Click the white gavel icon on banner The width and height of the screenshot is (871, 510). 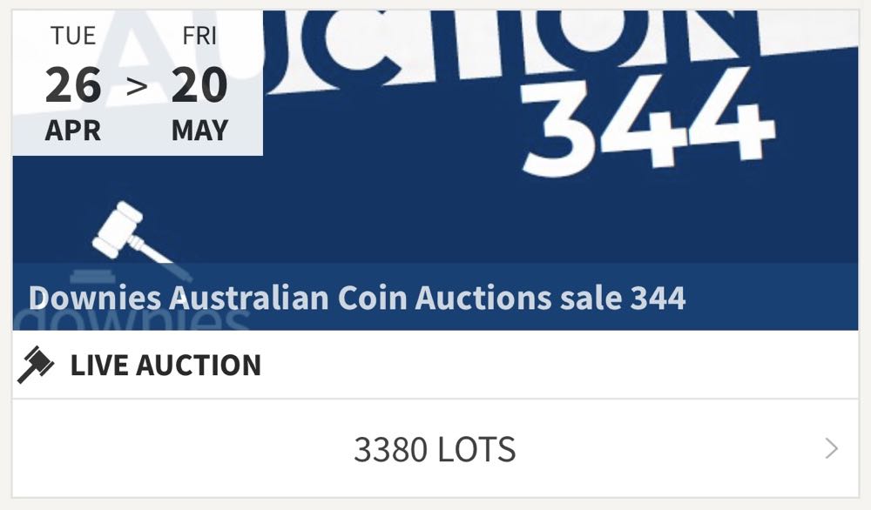(x=129, y=232)
